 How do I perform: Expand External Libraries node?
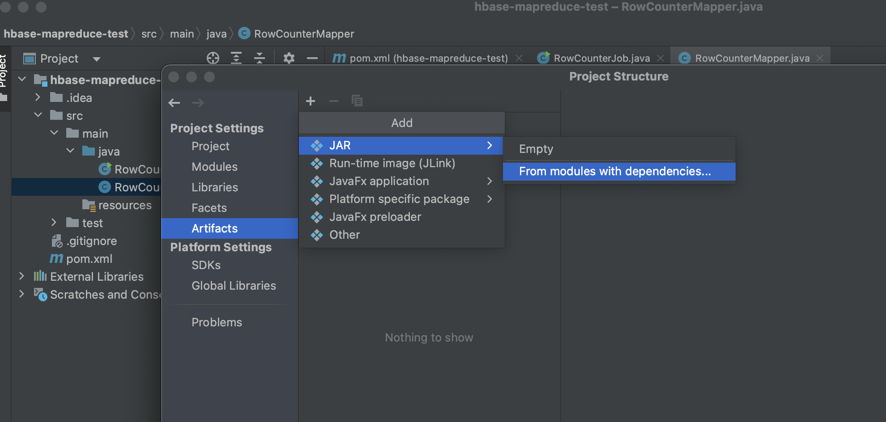pos(21,276)
